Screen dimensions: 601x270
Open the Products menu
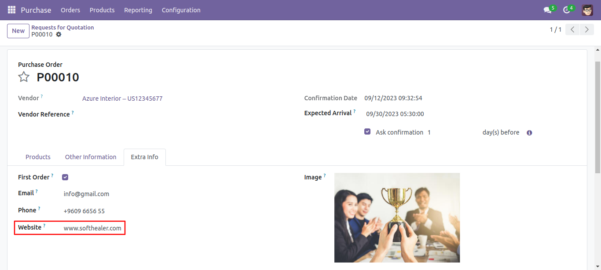(x=102, y=10)
